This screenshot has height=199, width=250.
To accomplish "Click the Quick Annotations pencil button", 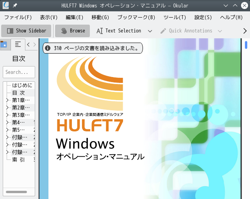I will tap(186, 30).
